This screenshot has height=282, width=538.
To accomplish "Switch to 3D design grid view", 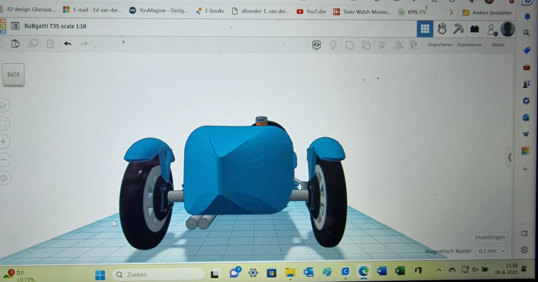I will (425, 29).
